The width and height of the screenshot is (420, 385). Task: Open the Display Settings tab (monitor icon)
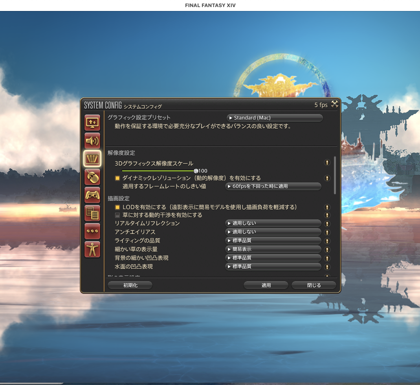92,123
